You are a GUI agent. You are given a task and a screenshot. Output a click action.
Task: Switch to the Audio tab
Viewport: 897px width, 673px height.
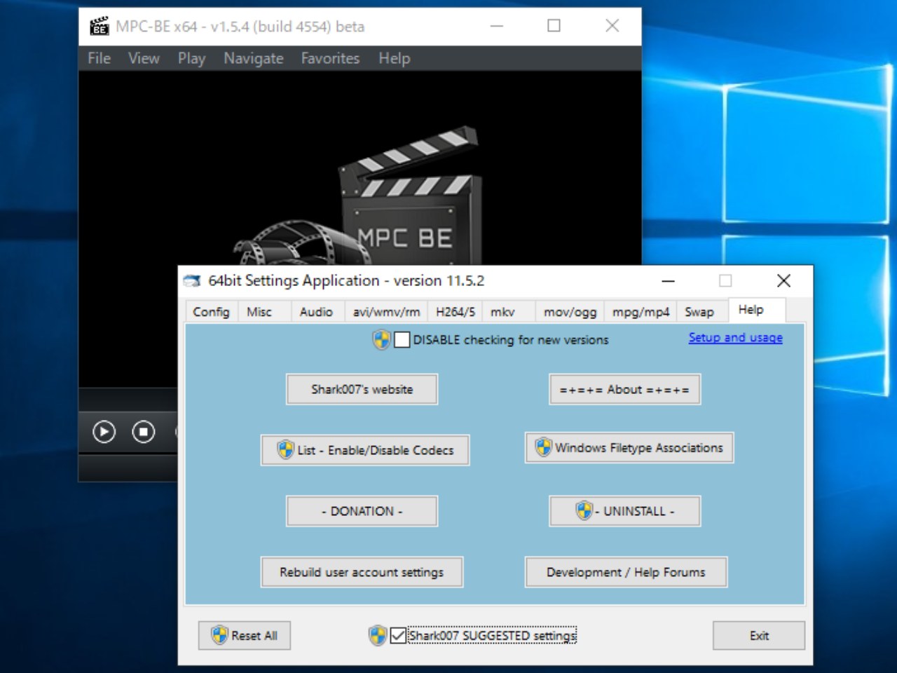[x=316, y=312]
